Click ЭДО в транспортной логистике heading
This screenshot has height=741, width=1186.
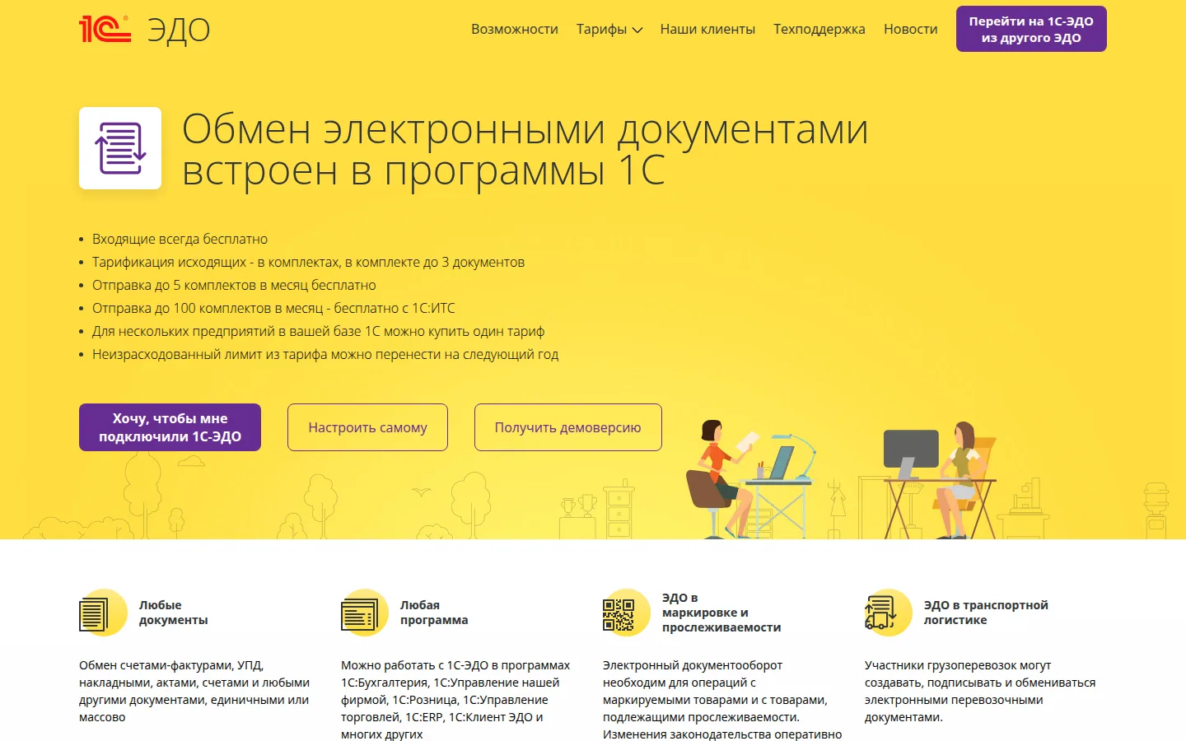(x=986, y=613)
